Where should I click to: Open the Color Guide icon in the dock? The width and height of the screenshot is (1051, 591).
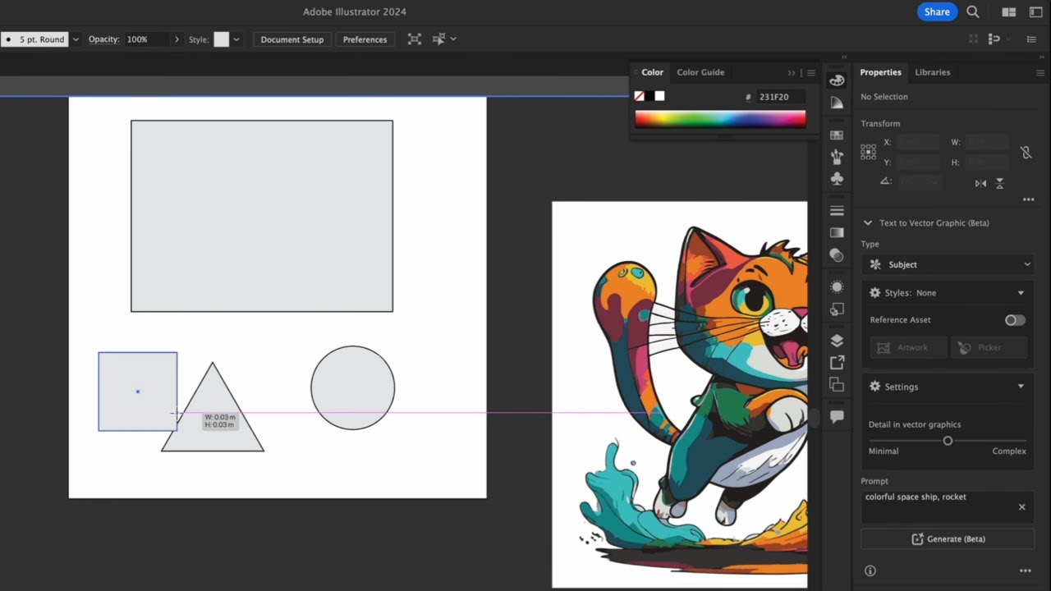(837, 103)
